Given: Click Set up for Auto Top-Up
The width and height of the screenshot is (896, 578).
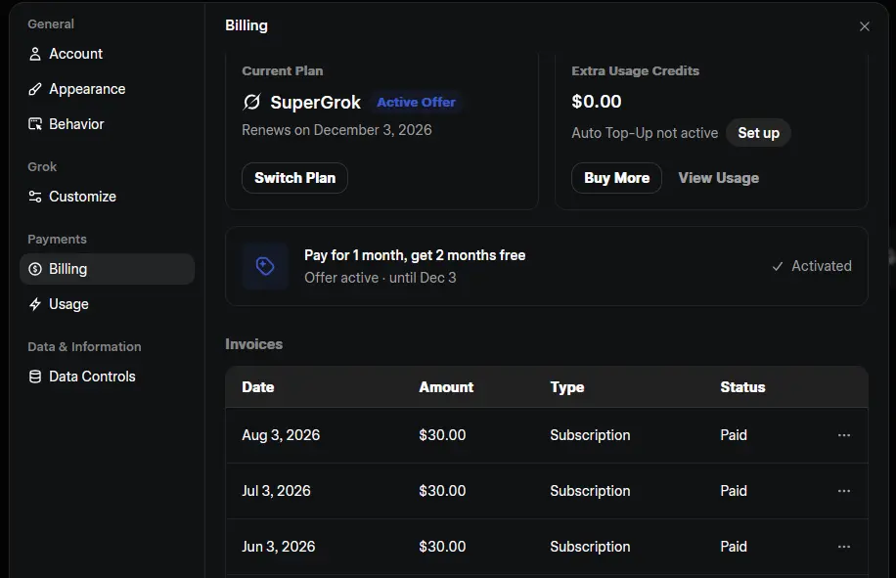Looking at the screenshot, I should (x=758, y=133).
